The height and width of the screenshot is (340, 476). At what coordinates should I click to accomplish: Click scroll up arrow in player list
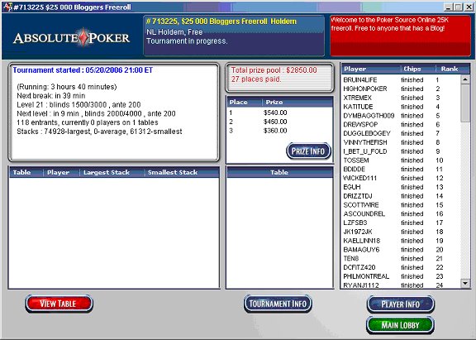(x=465, y=79)
